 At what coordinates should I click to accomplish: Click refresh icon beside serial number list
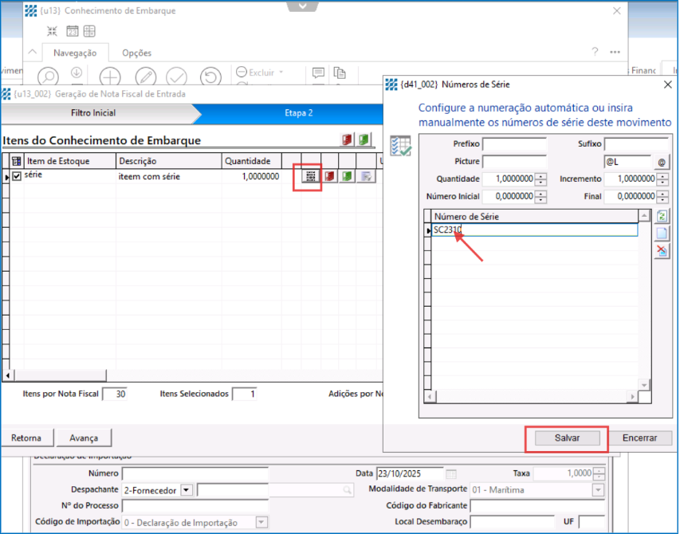click(662, 216)
